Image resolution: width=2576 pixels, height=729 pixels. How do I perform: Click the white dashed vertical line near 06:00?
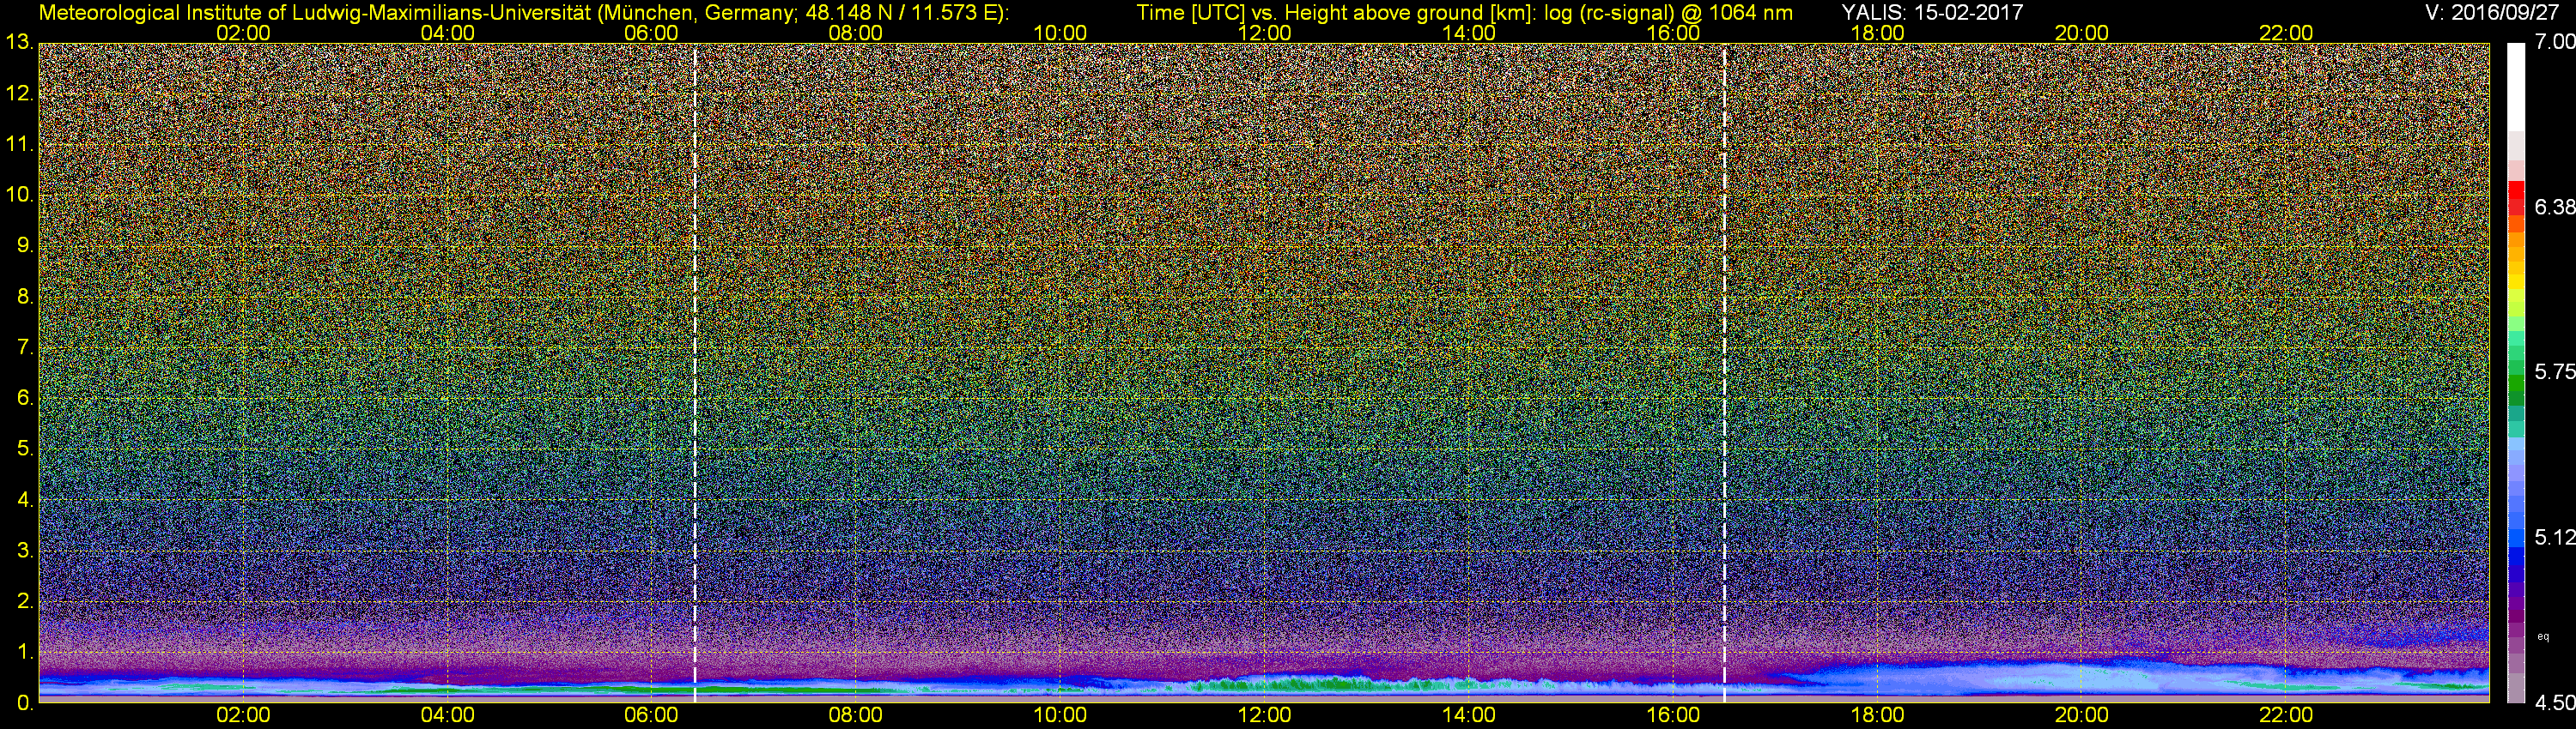pos(694,370)
